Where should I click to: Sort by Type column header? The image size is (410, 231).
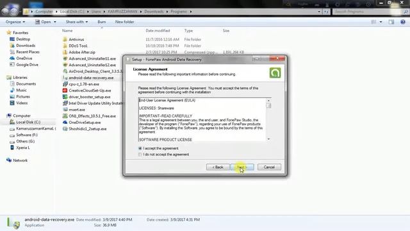188,31
